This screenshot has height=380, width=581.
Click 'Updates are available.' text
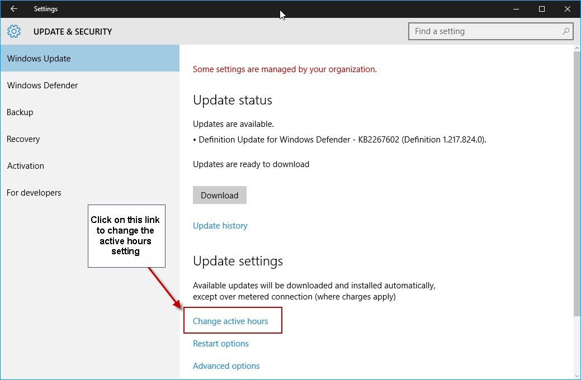pos(233,124)
